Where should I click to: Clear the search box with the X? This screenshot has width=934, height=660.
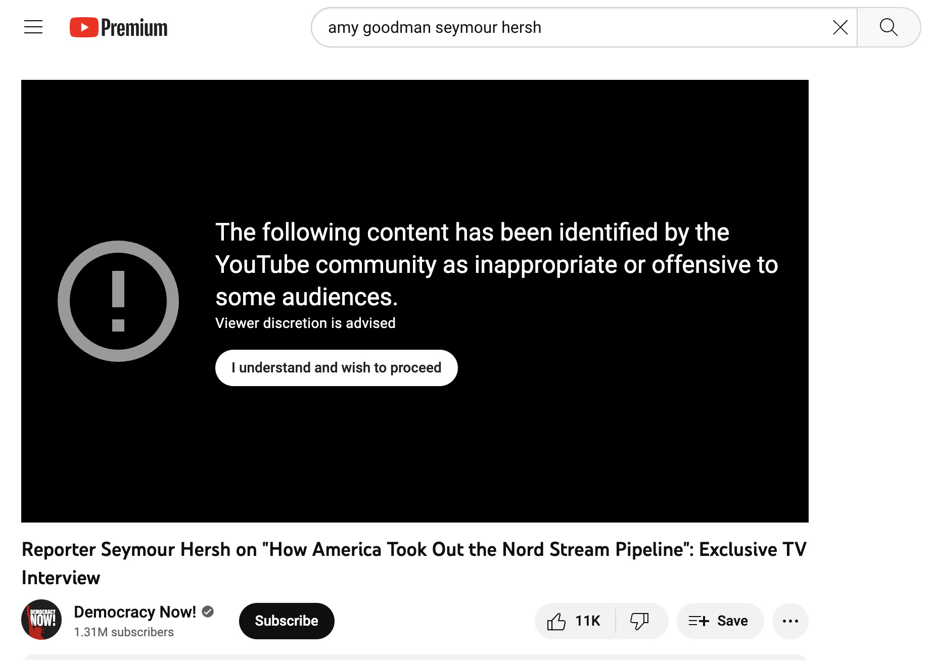coord(840,27)
